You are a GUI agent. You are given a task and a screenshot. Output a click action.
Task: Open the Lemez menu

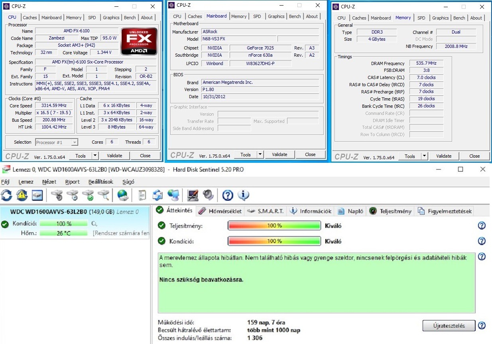tap(26, 182)
